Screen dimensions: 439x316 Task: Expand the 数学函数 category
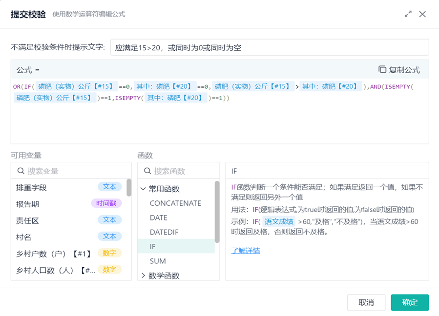[144, 276]
